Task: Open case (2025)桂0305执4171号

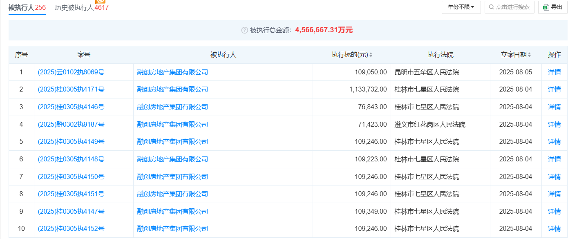Action: 71,89
